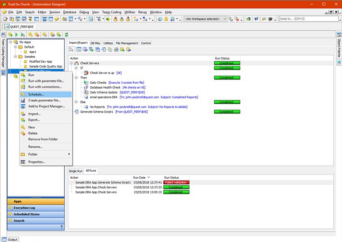Collapse the Else branch node

tap(76, 102)
